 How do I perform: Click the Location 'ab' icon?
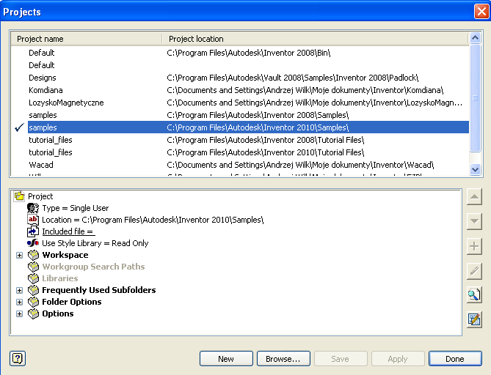pos(33,220)
